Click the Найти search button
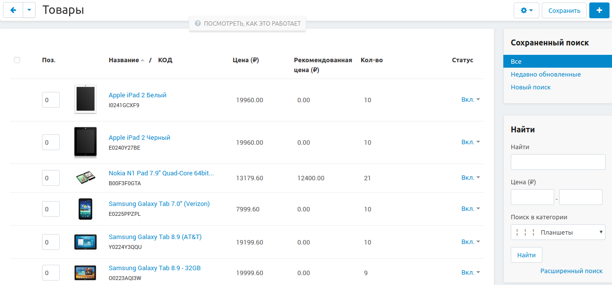The width and height of the screenshot is (612, 285). point(527,255)
